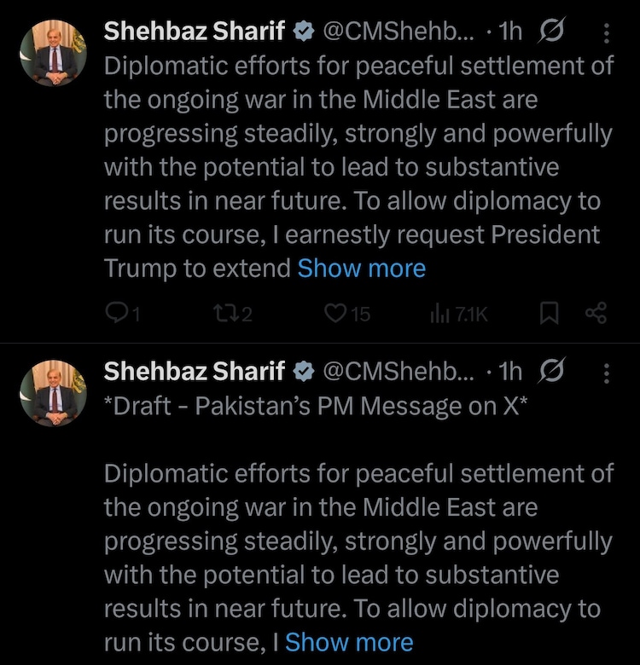Expand first tweet with Show more

point(361,269)
